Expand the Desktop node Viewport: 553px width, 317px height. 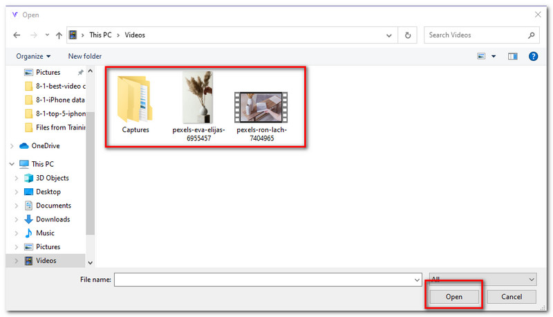[16, 192]
